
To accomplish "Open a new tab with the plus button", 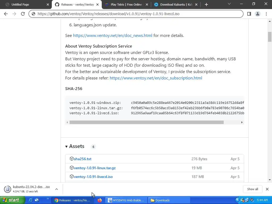I will click(206, 5).
